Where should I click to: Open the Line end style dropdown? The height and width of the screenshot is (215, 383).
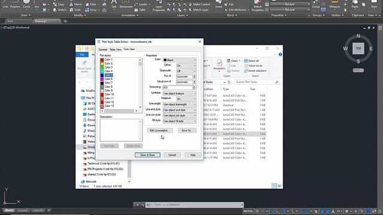180,110
